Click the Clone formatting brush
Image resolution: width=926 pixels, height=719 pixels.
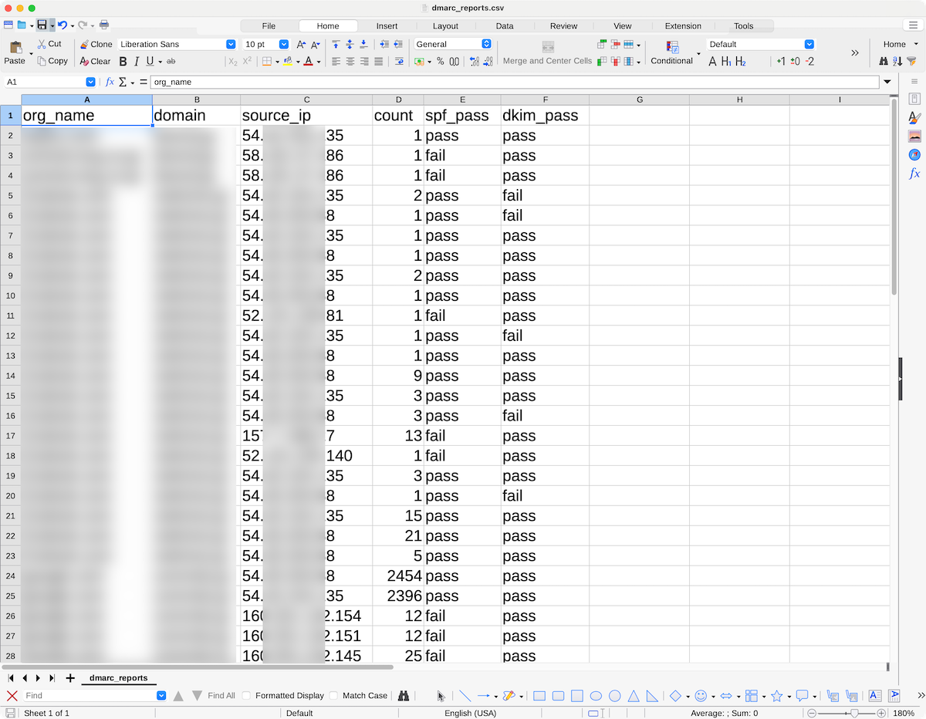click(96, 45)
